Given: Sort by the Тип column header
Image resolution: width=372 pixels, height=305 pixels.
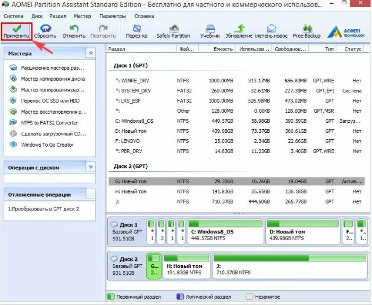Looking at the screenshot, I should (322, 49).
